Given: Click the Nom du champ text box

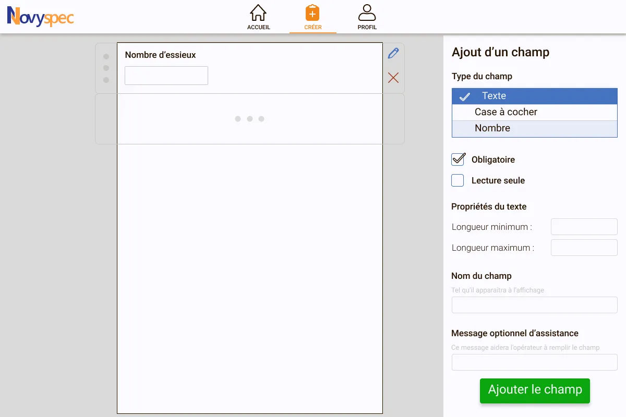Looking at the screenshot, I should point(534,305).
